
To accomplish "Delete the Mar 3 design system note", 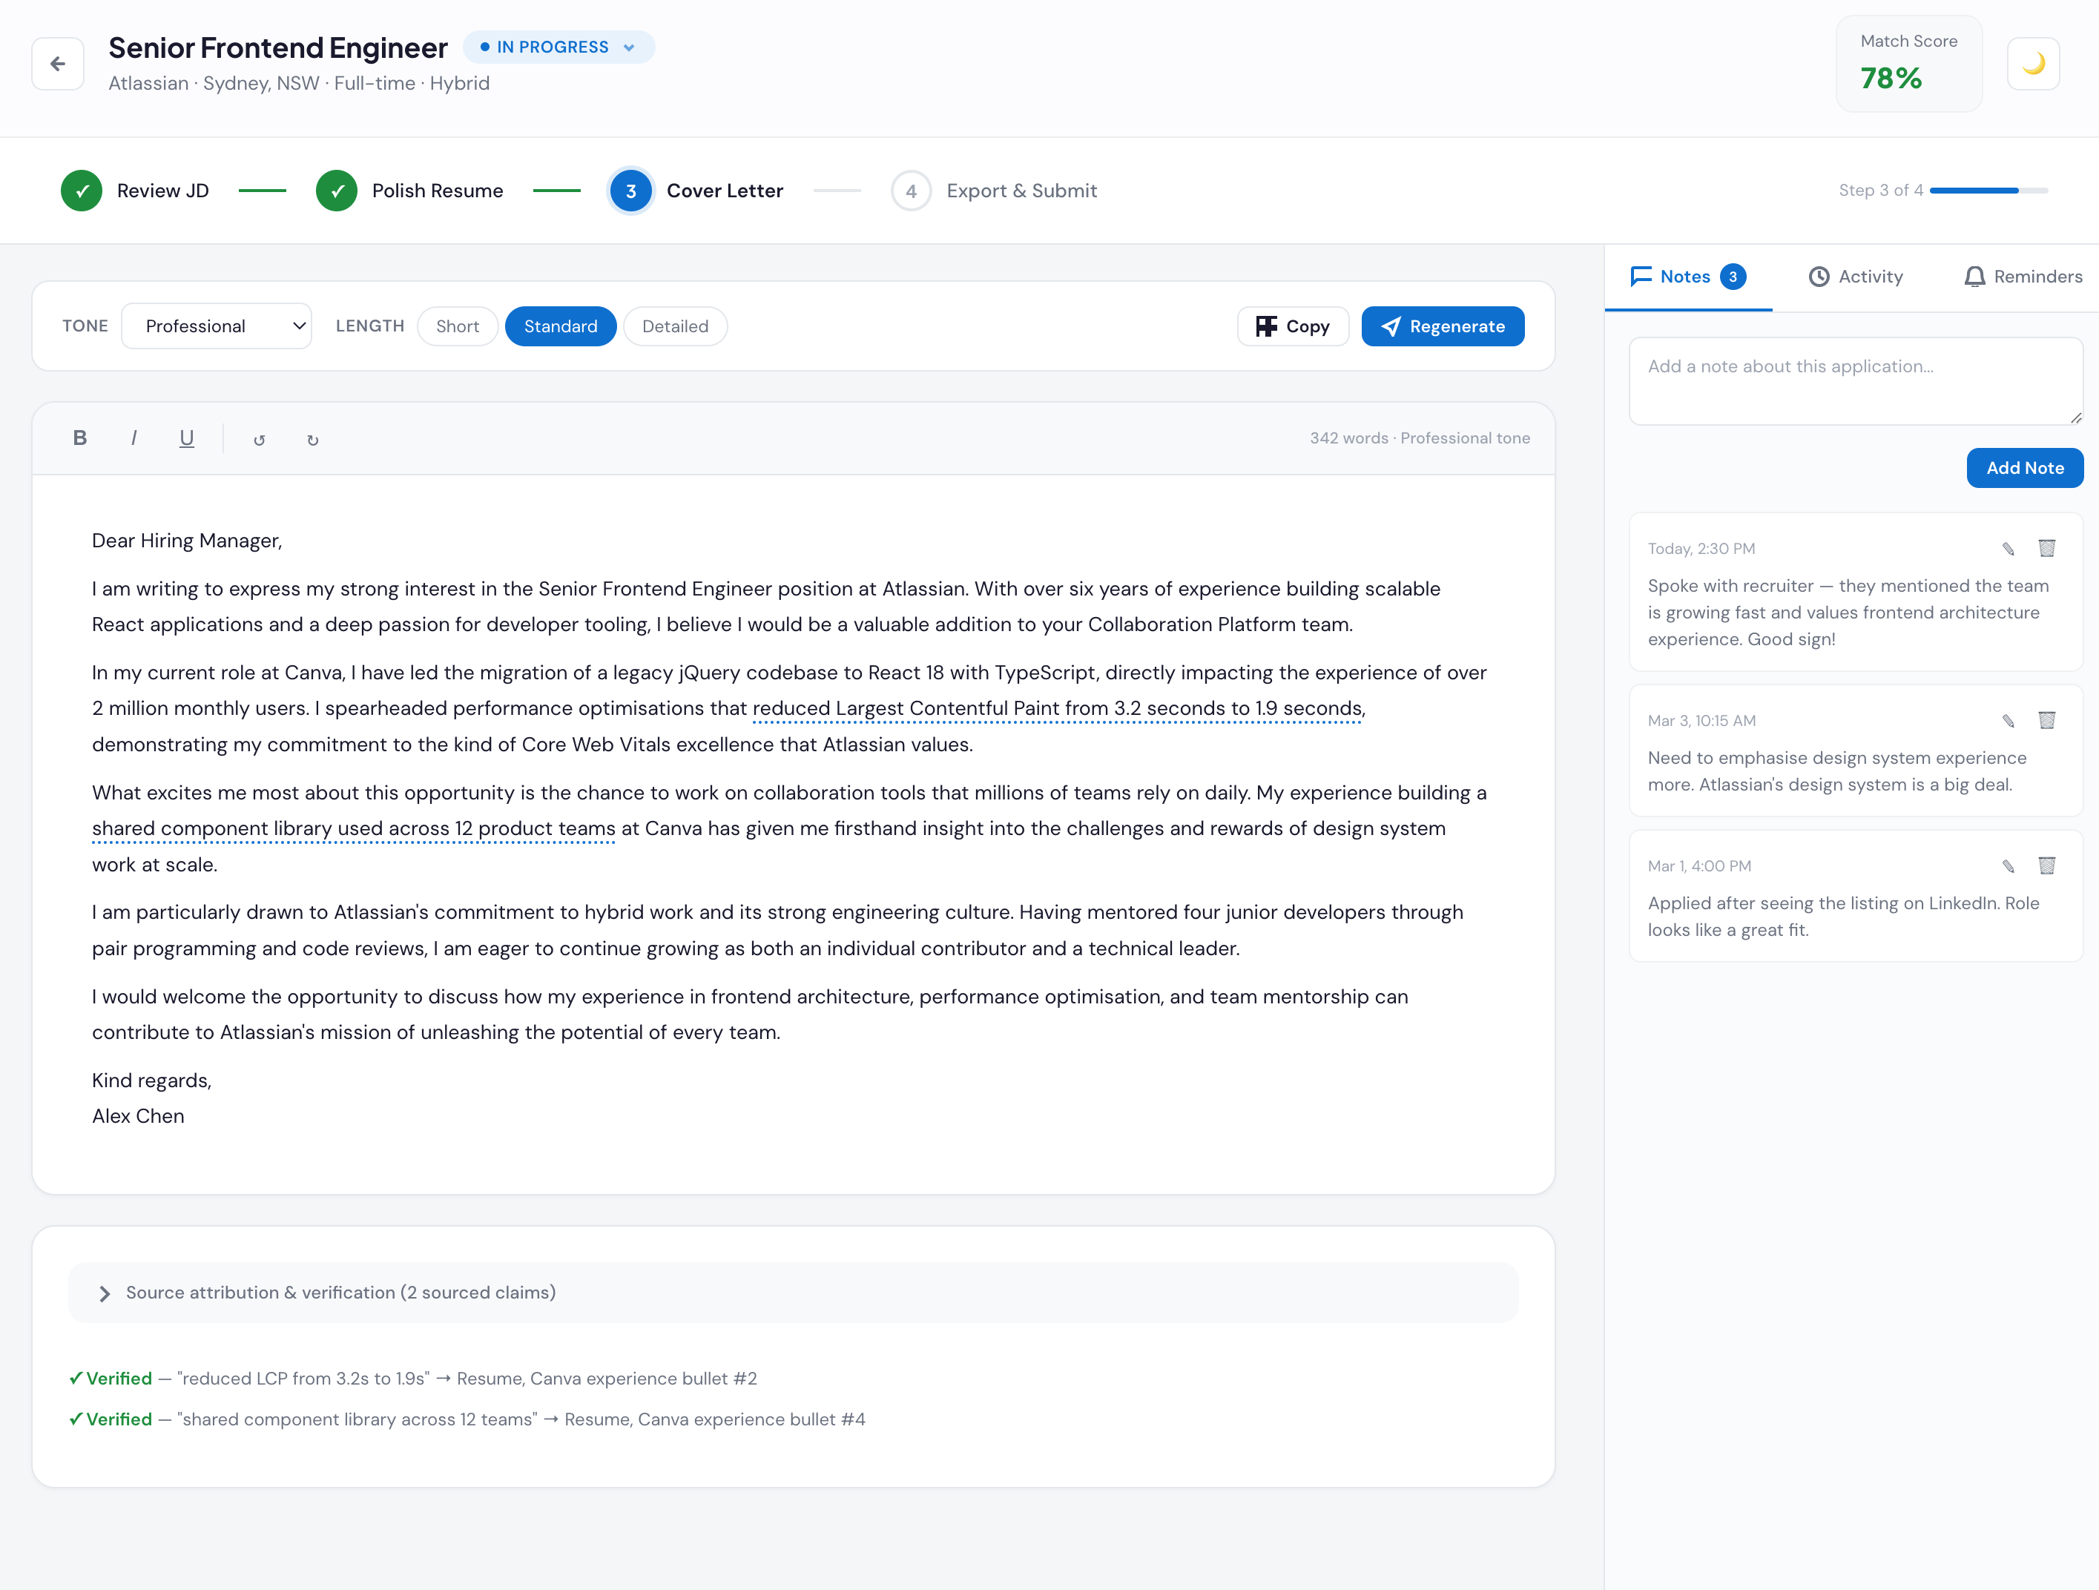I will click(2048, 720).
